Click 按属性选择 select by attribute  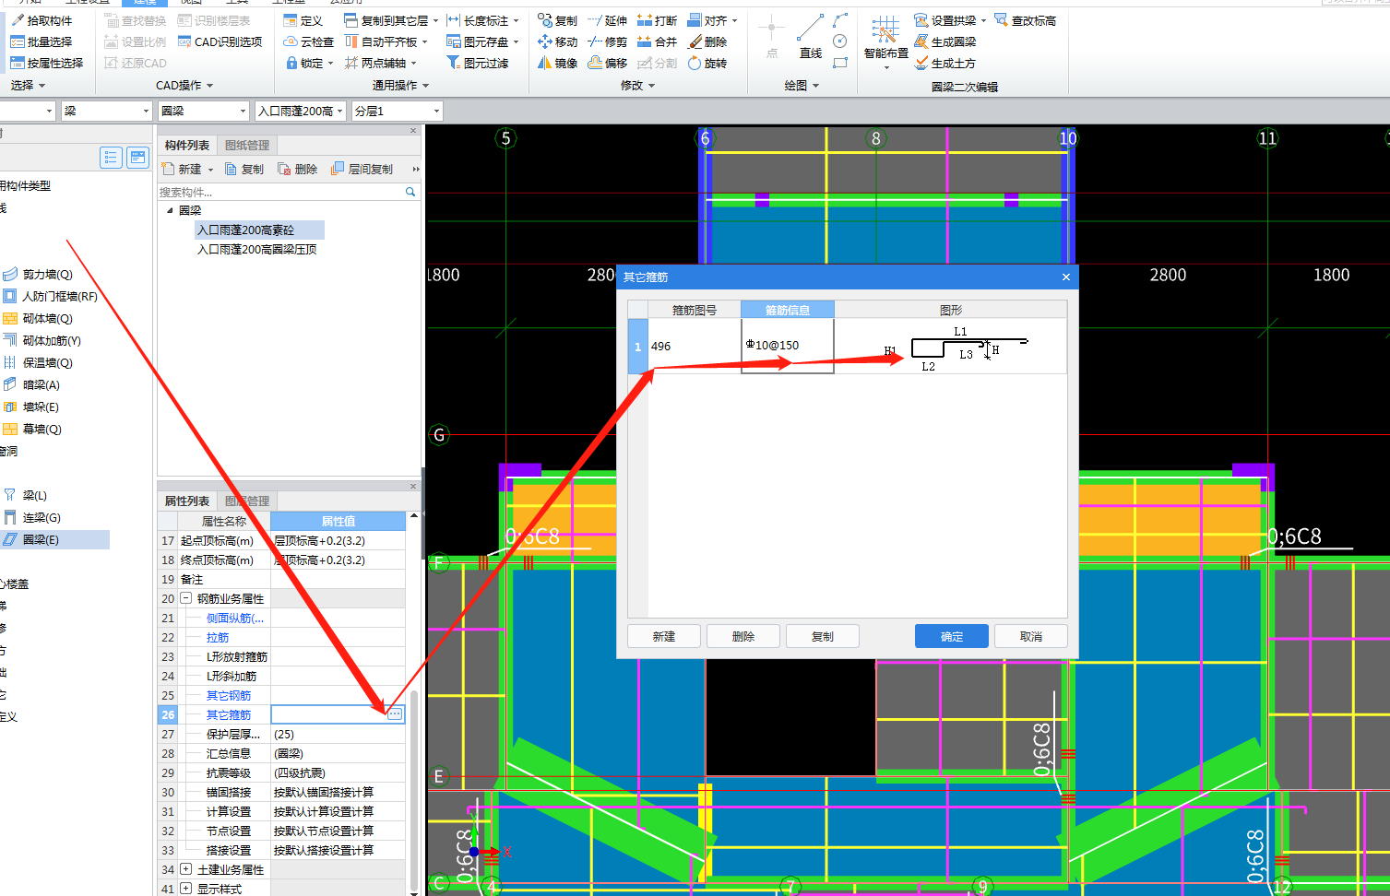[x=47, y=63]
